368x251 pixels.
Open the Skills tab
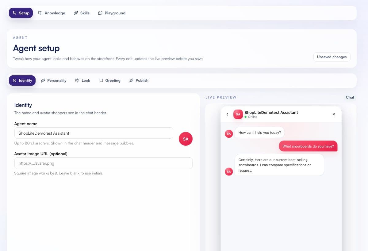pyautogui.click(x=82, y=13)
